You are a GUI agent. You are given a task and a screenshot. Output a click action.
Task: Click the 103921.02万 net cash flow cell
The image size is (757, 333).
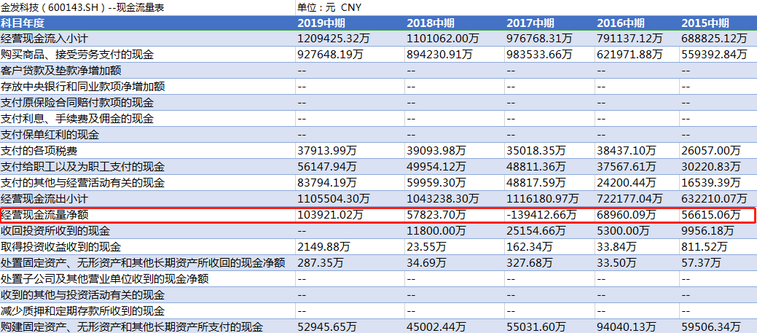334,215
